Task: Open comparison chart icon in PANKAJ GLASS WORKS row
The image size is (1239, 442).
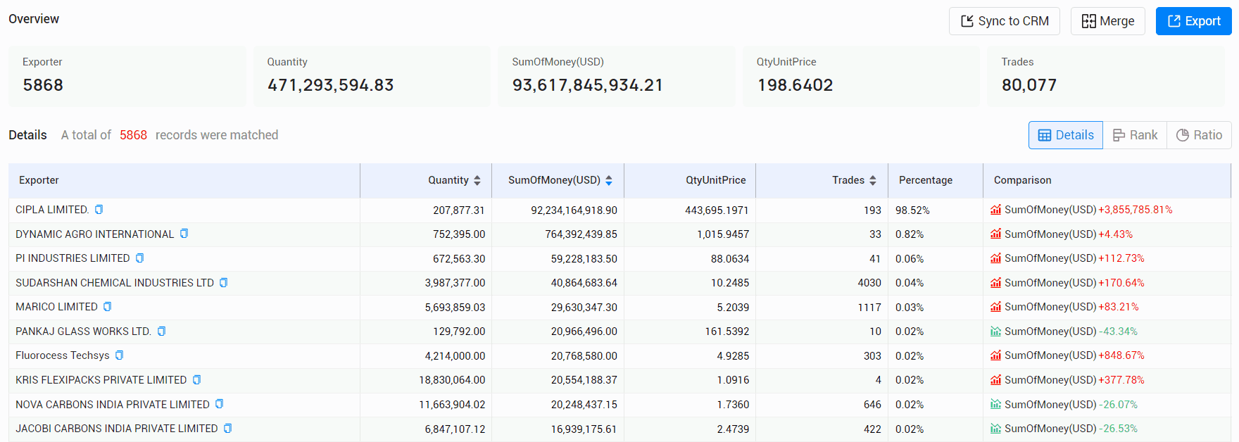Action: pos(995,331)
